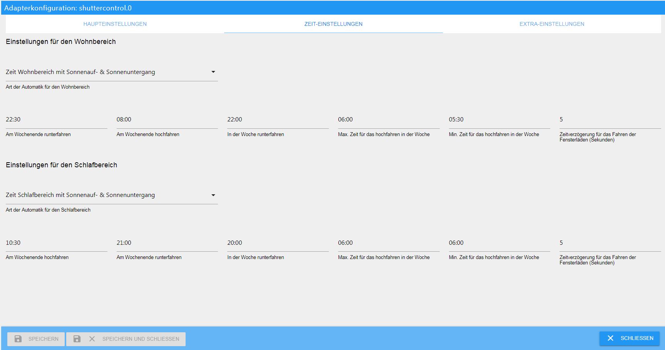Edit Schlafbereich weekday down time 20:00
Screen dimensions: 665x350
[x=278, y=243]
